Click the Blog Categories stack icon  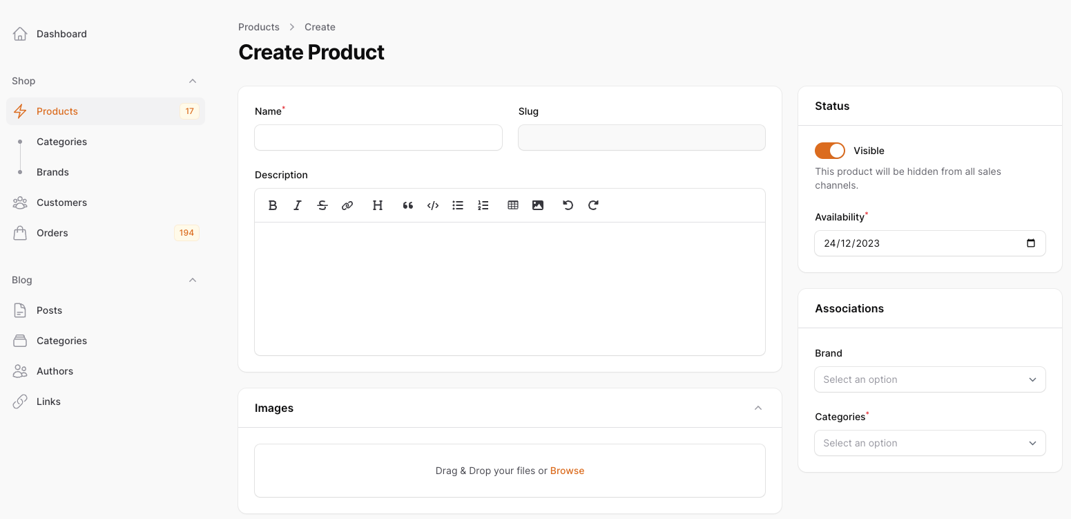[20, 341]
